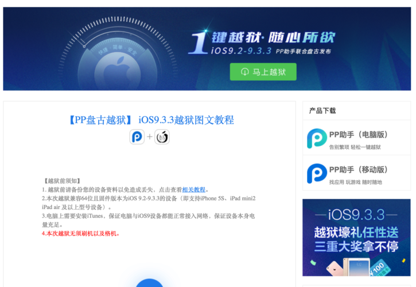This screenshot has width=416, height=287.
Task: Click the 找应用 玩游戏 随时随地 subtitle
Action: pyautogui.click(x=356, y=182)
